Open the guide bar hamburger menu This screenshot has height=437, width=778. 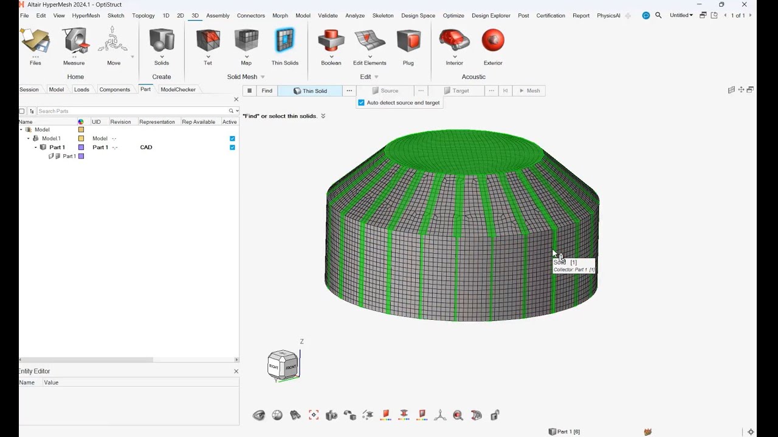(249, 90)
